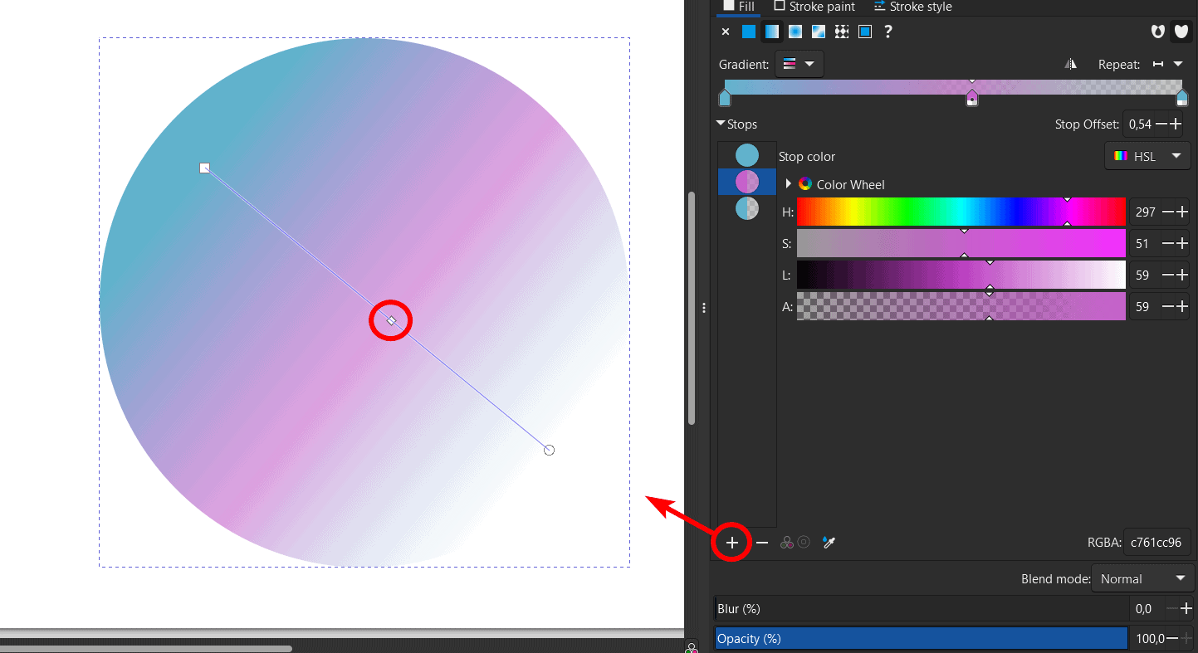1198x653 pixels.
Task: Decrease the Stop Offset with minus
Action: point(1161,124)
